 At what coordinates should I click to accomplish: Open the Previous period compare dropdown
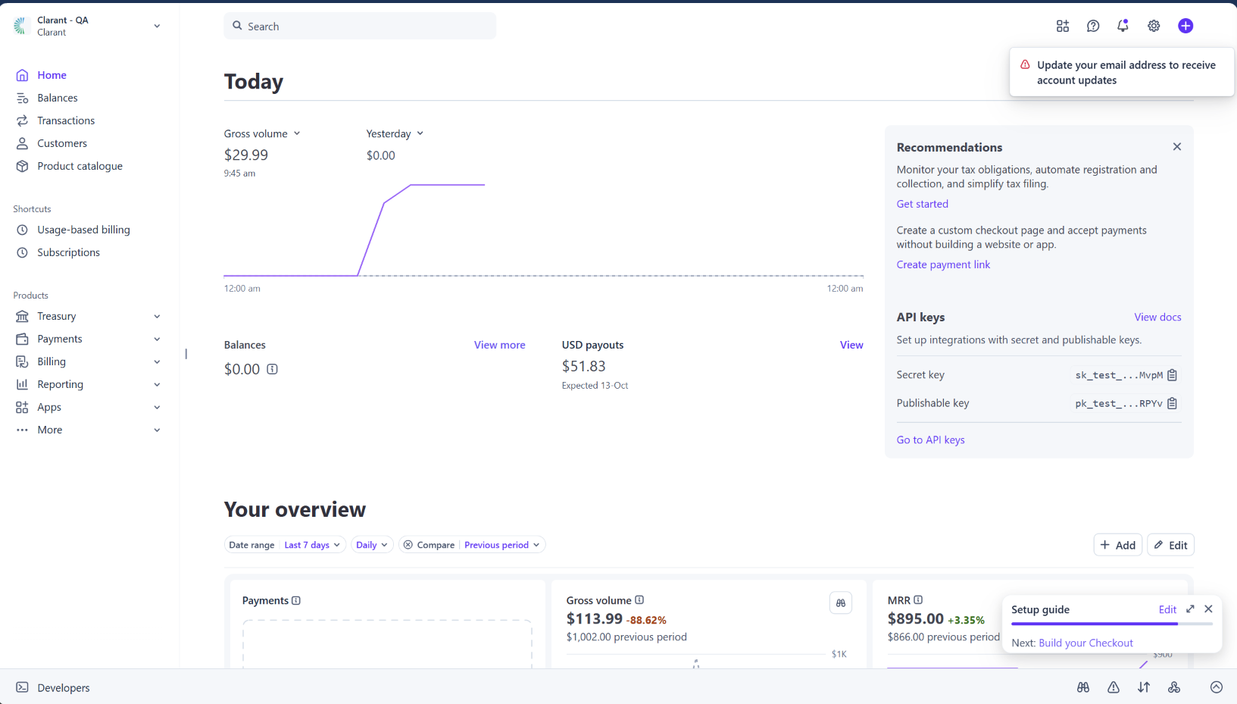point(502,545)
